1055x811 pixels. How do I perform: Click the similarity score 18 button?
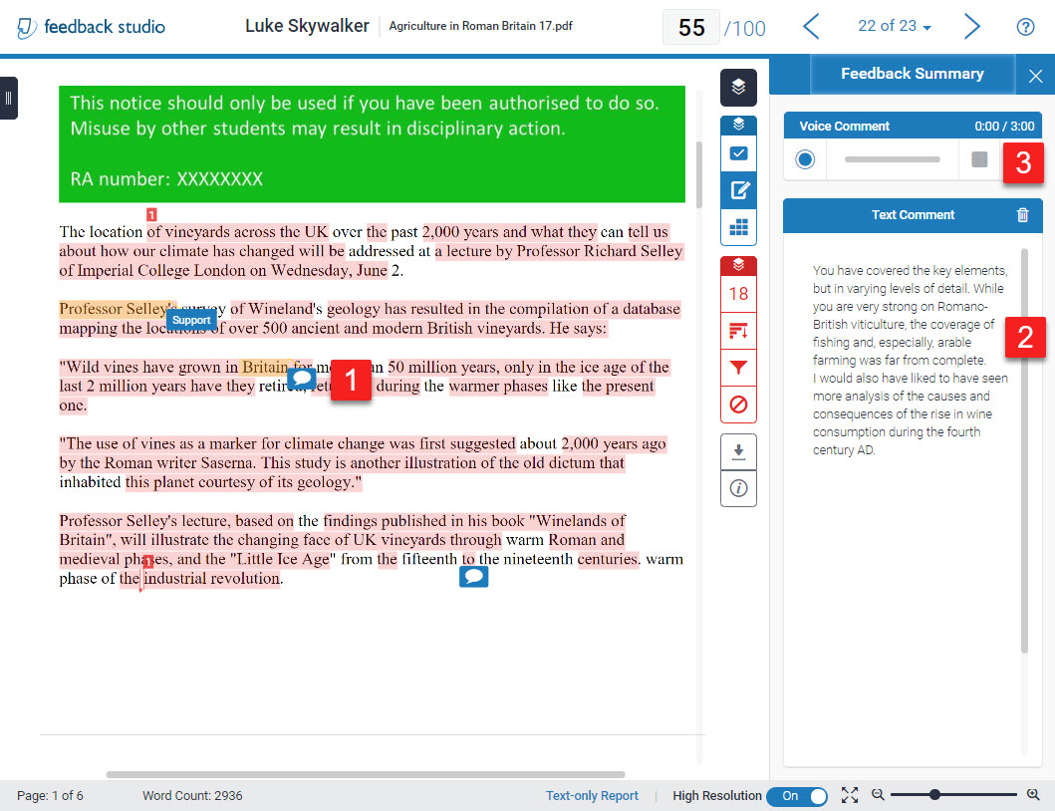pyautogui.click(x=738, y=294)
